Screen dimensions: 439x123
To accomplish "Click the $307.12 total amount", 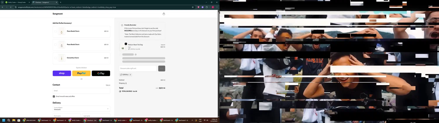I will 162,88.
